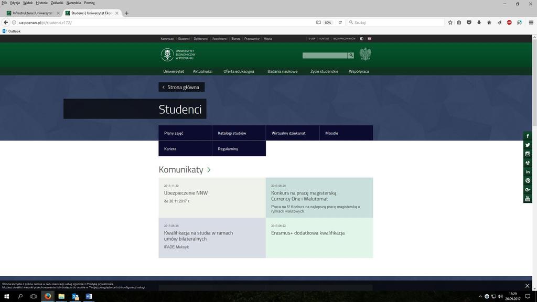
Task: Open the Uniwersytet navigation menu
Action: [174, 71]
